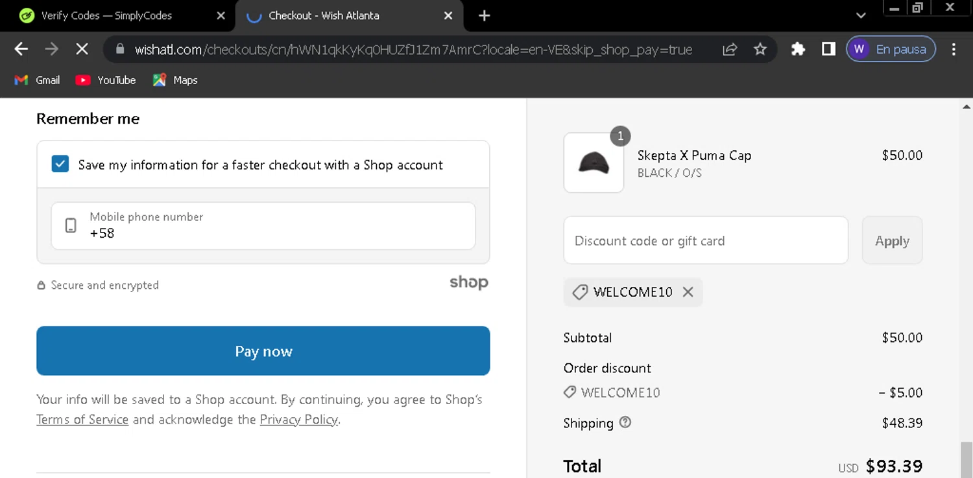
Task: Bookmark this page with the star
Action: pyautogui.click(x=760, y=49)
